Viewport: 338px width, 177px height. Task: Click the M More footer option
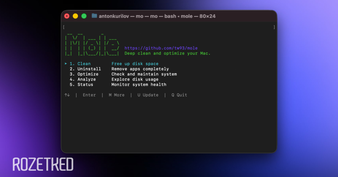point(117,95)
